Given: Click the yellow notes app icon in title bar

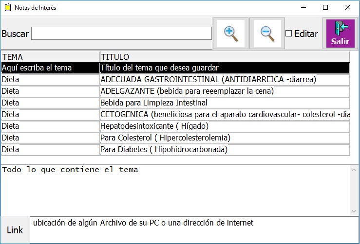Looking at the screenshot, I should [x=8, y=8].
